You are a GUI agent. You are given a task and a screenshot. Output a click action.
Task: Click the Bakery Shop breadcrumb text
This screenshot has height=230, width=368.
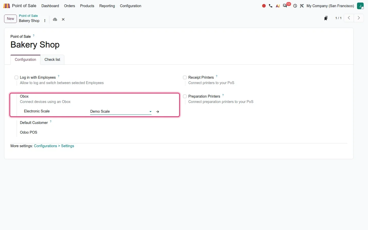[x=29, y=21]
